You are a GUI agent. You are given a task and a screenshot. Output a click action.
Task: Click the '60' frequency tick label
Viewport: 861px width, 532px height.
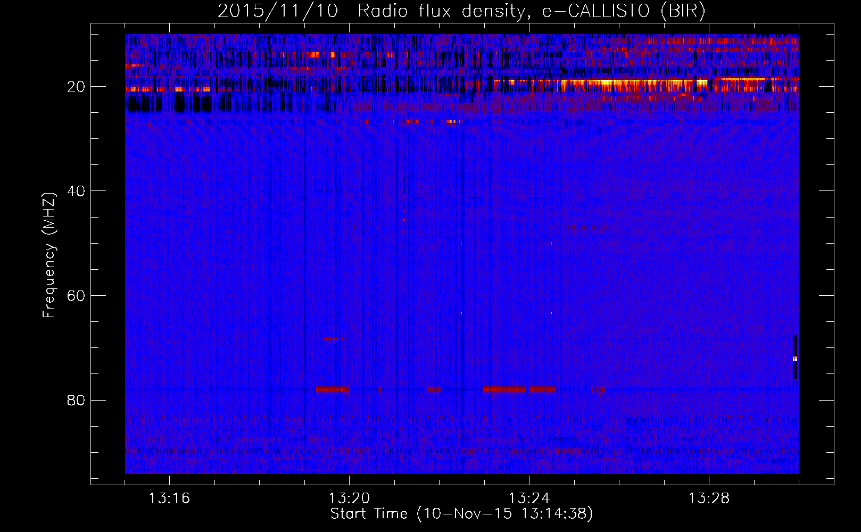pos(77,296)
